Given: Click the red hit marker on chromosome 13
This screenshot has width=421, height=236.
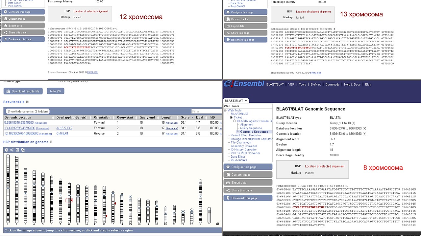Looking at the screenshot, I should (115, 204).
